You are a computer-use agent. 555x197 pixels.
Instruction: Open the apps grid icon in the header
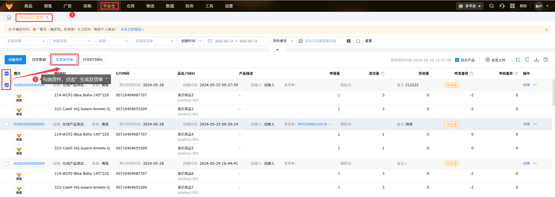tap(512, 6)
